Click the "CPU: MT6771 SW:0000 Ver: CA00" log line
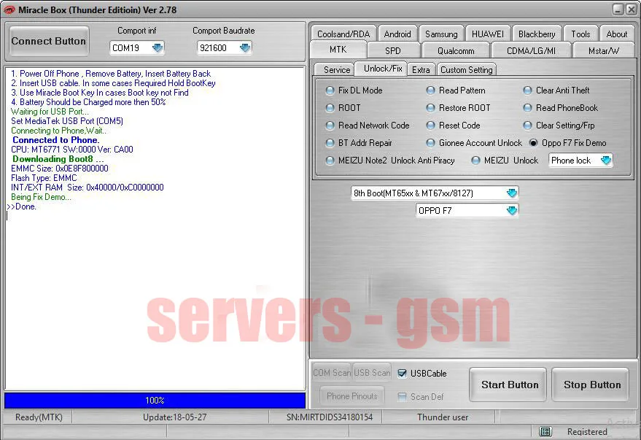641x440 pixels. (72, 150)
